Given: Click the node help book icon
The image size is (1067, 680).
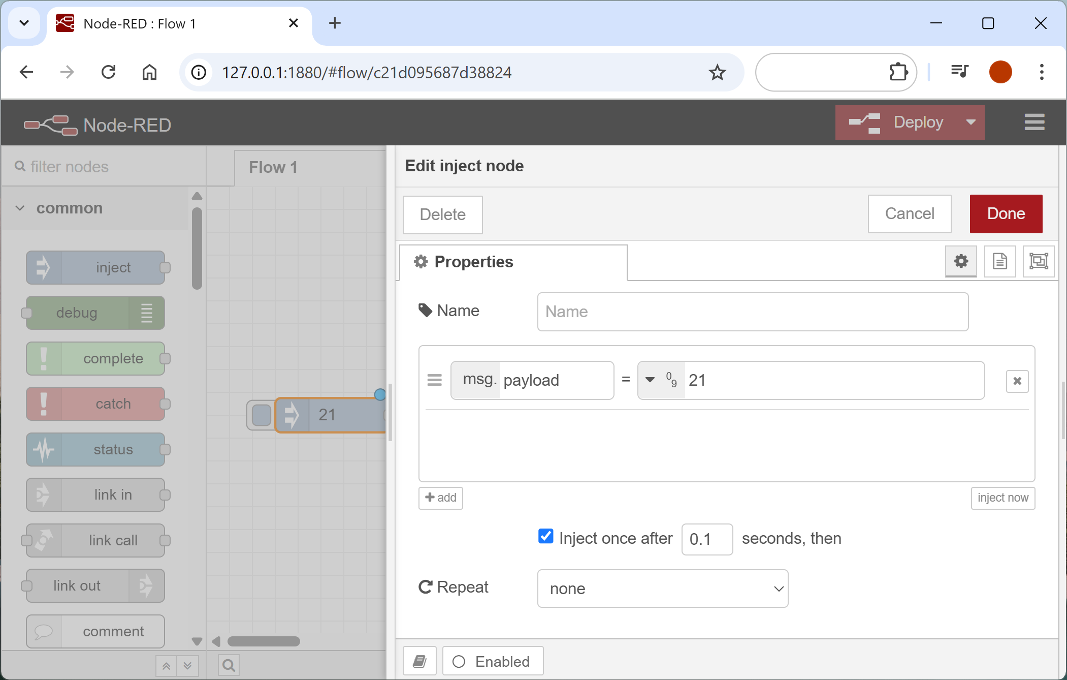Looking at the screenshot, I should click(419, 661).
